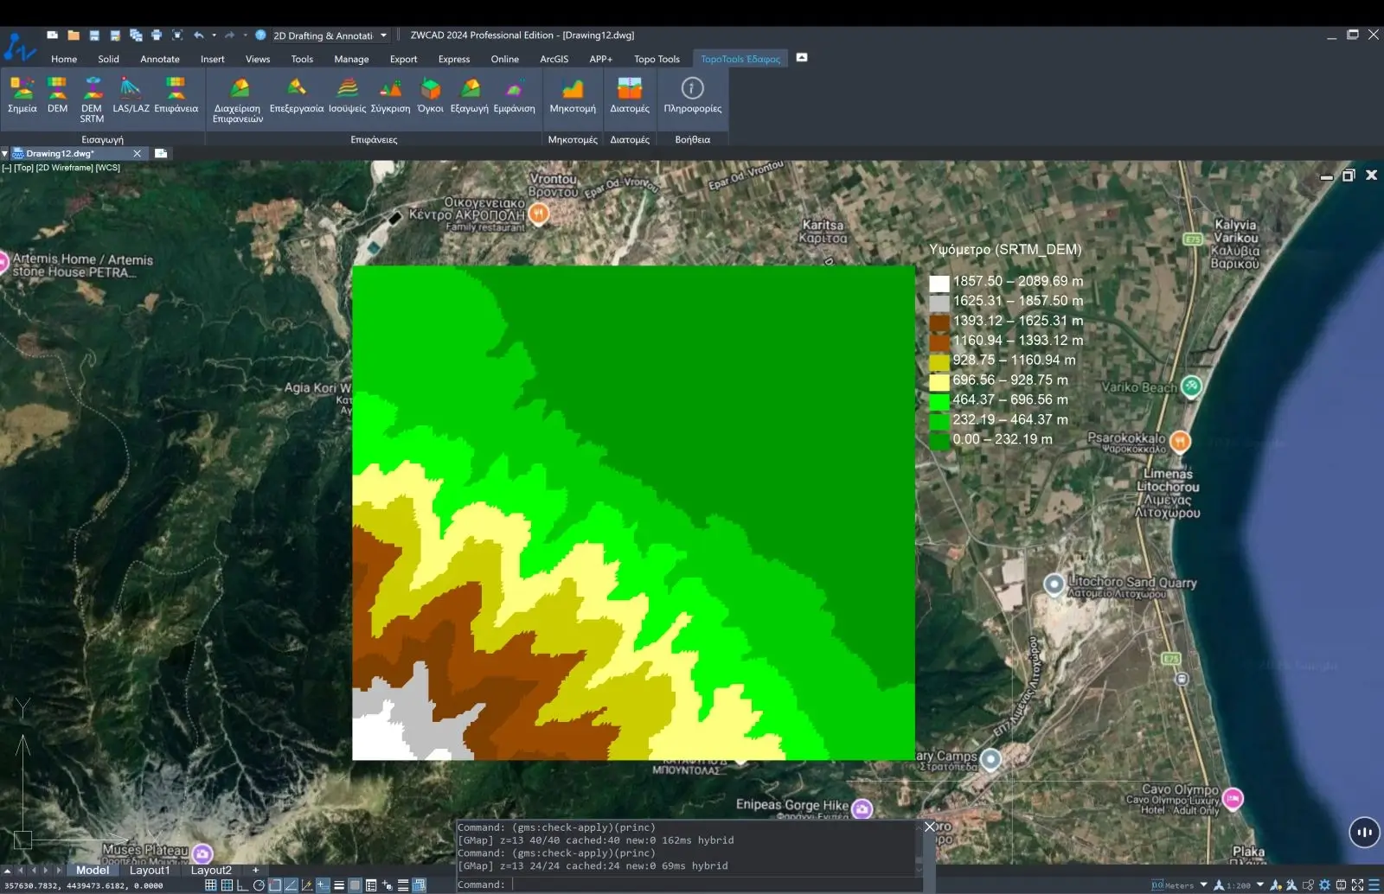Click the Save icon in quick access toolbar
Viewport: 1384px width, 894px height.
(x=94, y=35)
